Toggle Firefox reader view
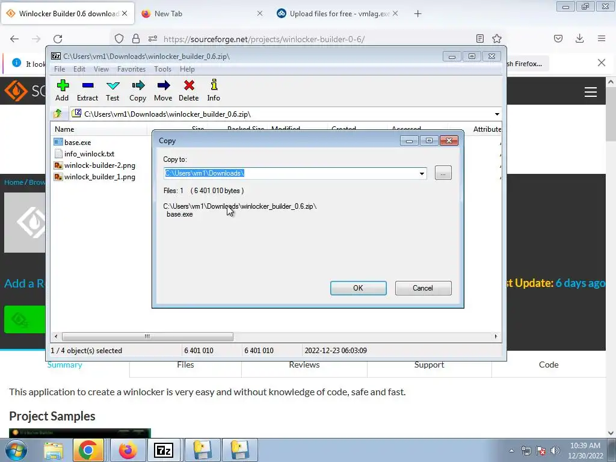The width and height of the screenshot is (616, 462). pyautogui.click(x=479, y=38)
